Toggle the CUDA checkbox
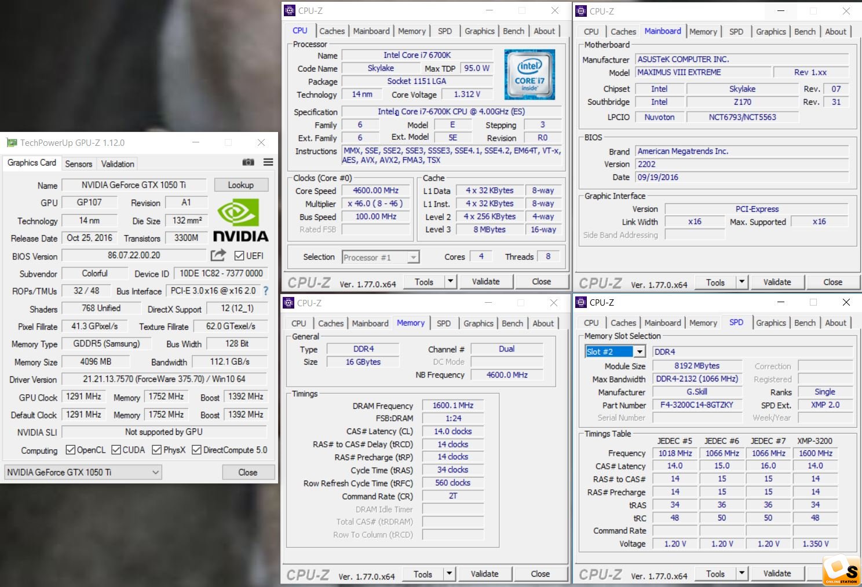The image size is (862, 587). pos(116,450)
